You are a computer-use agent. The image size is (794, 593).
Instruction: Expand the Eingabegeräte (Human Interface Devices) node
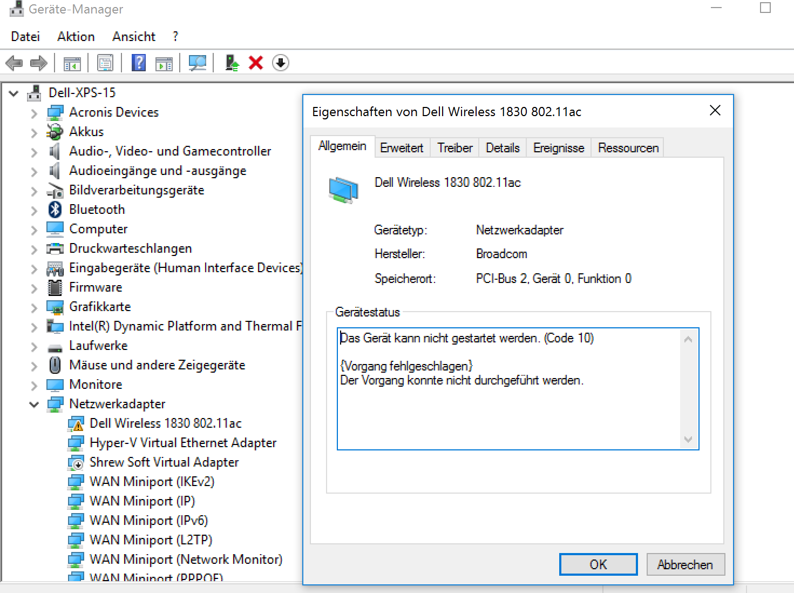[x=34, y=268]
